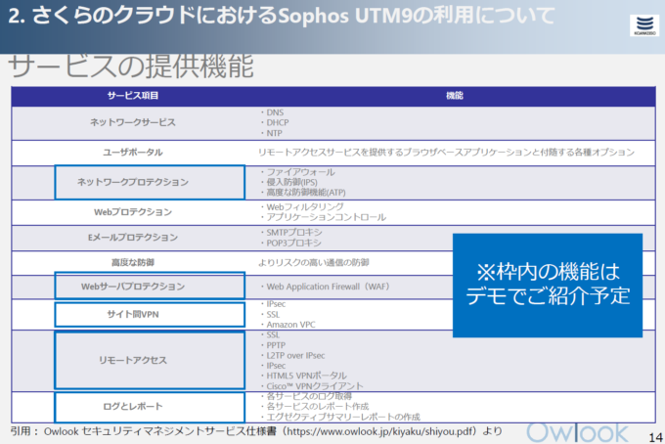Open the owlook.jp shiyou.pdf URL
This screenshot has height=444, width=665.
tap(380, 431)
